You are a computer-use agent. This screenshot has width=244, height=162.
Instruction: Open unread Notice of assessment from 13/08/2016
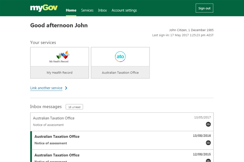click(x=116, y=140)
